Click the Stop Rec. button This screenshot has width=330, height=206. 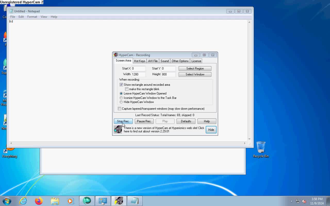click(x=123, y=121)
